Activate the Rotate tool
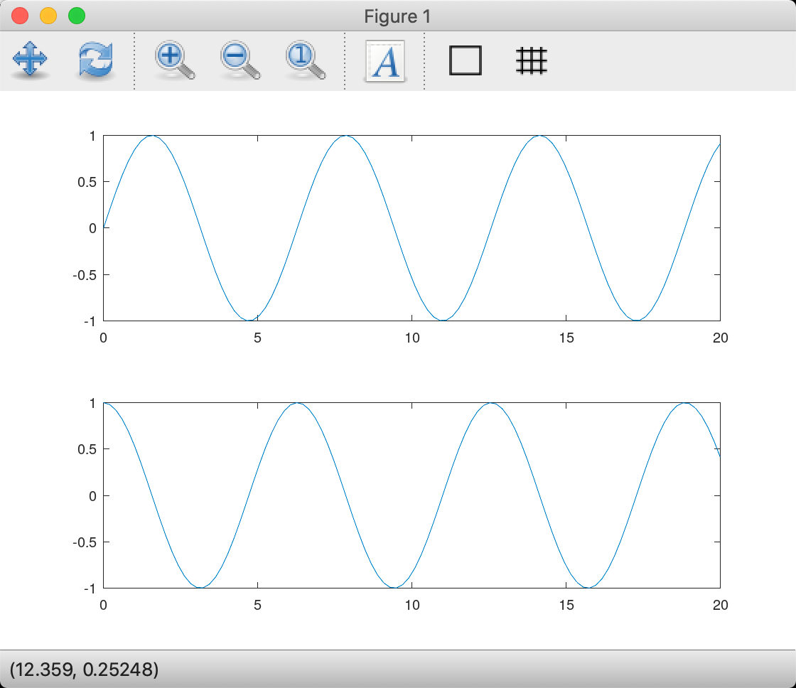This screenshot has width=796, height=688. (x=95, y=61)
